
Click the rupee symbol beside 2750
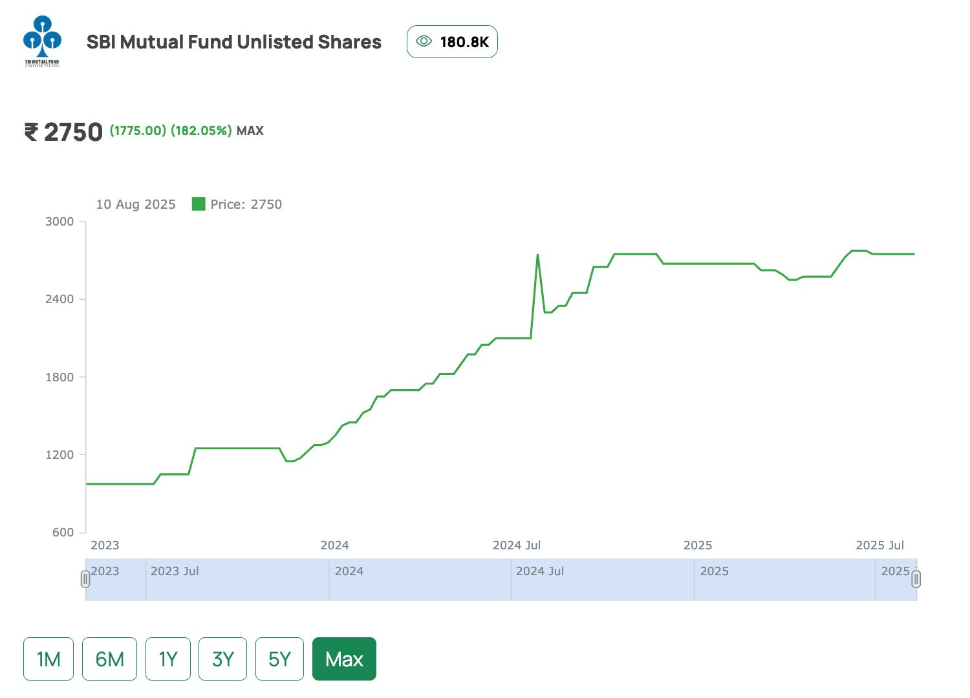31,132
